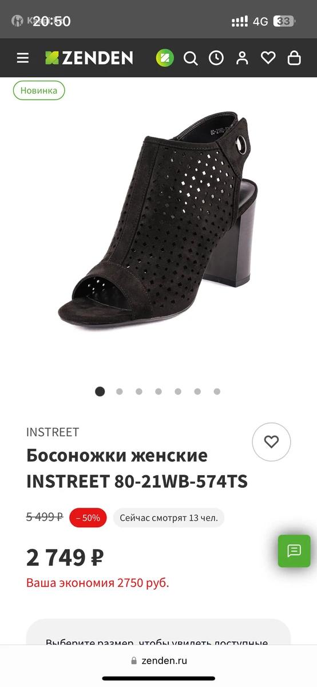
Task: Tap the ZENDEN logo
Action: click(89, 58)
